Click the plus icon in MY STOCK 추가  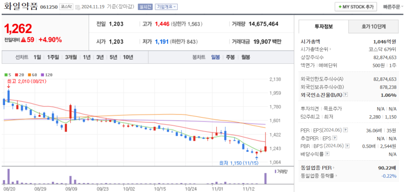pyautogui.click(x=340, y=7)
